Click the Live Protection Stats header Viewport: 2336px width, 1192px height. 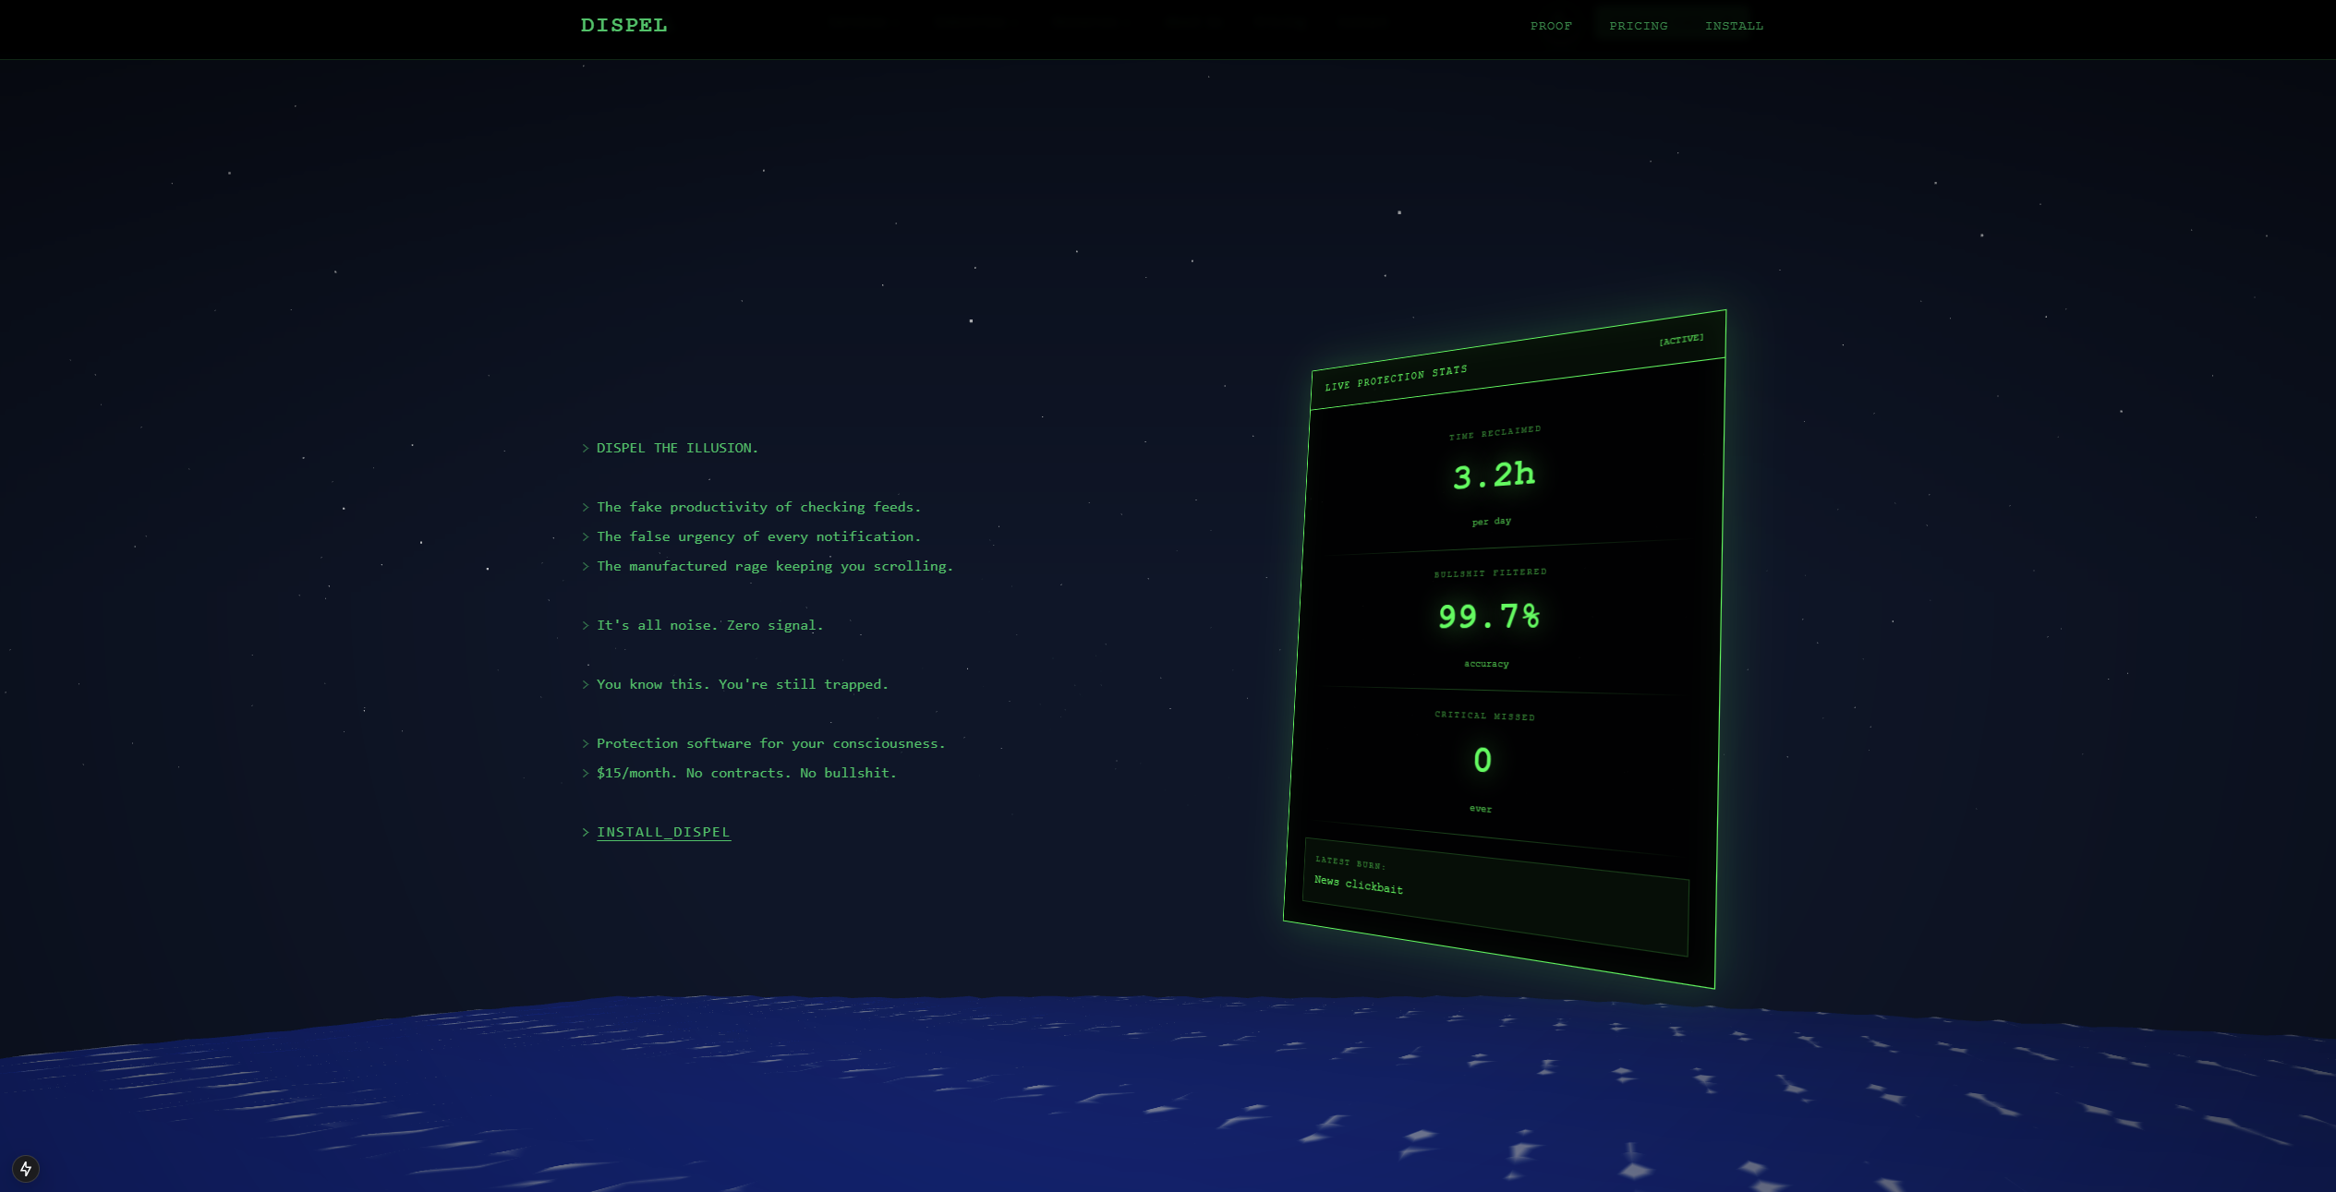[1396, 378]
